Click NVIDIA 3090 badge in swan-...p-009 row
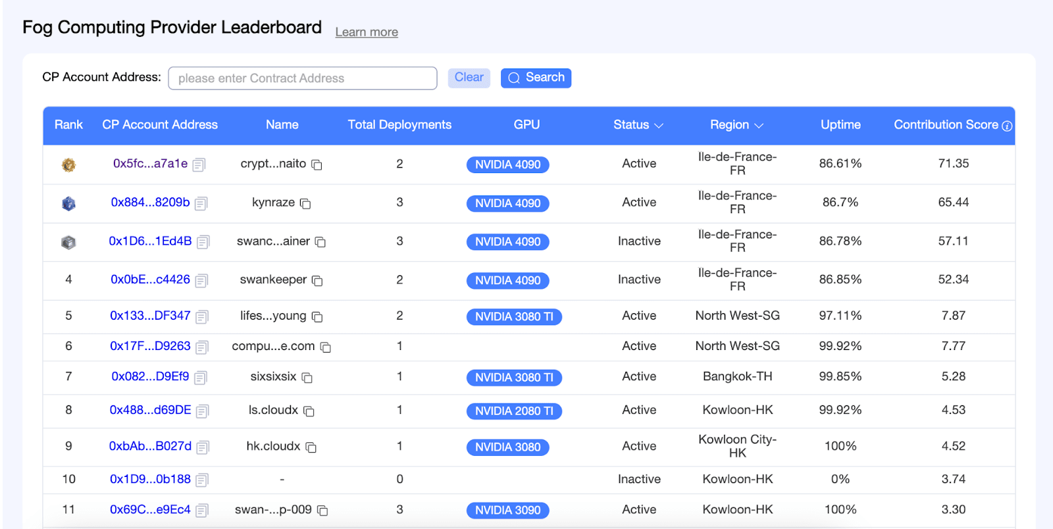 pyautogui.click(x=508, y=511)
